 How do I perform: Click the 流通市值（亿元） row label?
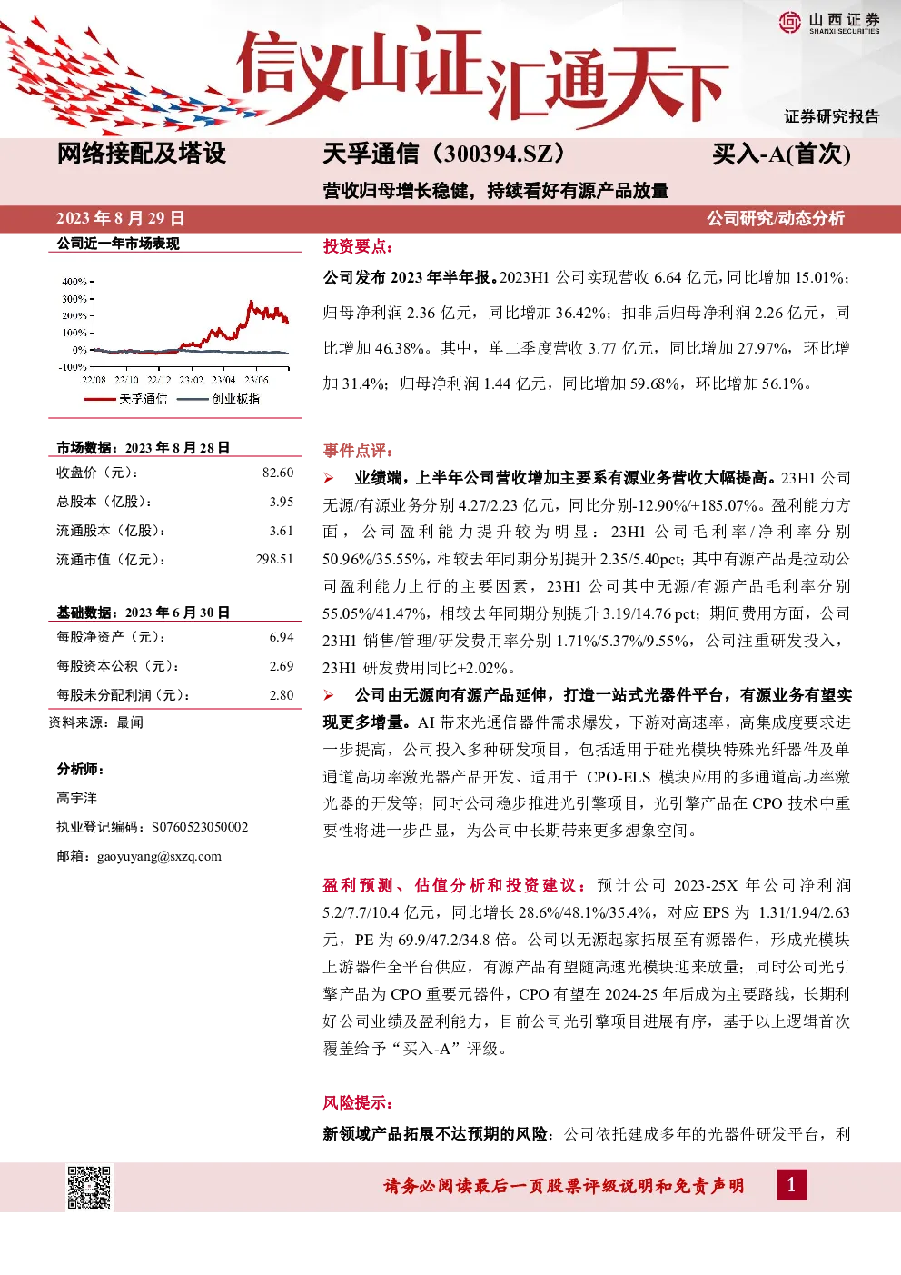click(x=111, y=560)
